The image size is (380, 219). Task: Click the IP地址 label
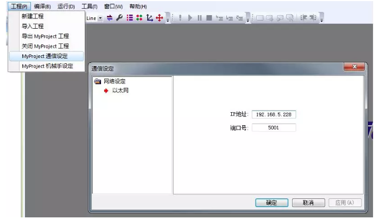coord(239,114)
